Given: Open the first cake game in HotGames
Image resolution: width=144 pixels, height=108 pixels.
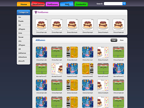Looking at the screenshot, I should click(41, 25).
